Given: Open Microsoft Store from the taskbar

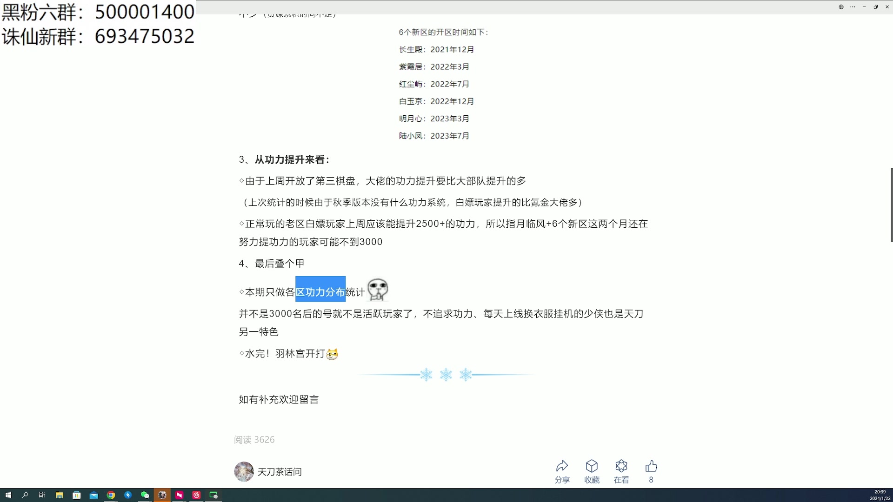Looking at the screenshot, I should point(76,495).
